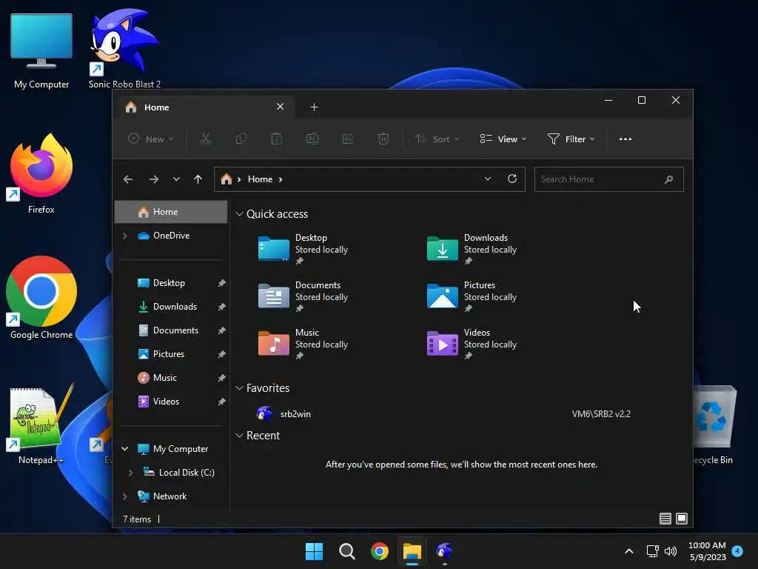Image resolution: width=758 pixels, height=569 pixels.
Task: Select the My Computer desktop icon
Action: (41, 51)
